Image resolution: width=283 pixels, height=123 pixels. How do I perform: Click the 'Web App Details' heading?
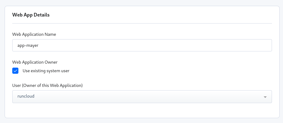pyautogui.click(x=31, y=15)
